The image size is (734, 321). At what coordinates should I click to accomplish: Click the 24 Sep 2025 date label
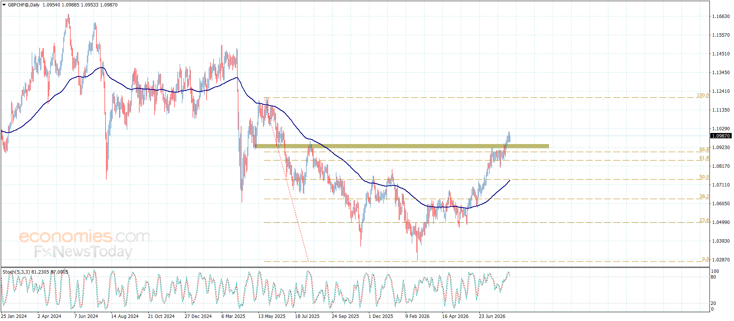(x=345, y=316)
